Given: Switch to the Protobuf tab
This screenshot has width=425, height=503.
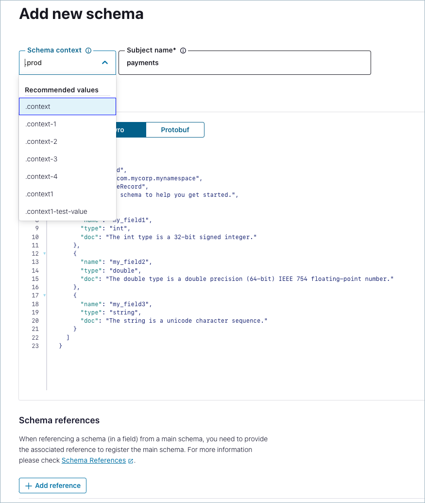Looking at the screenshot, I should (175, 129).
